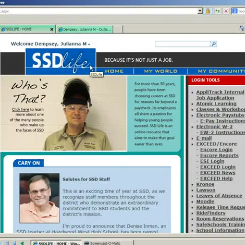Click the site search input field
The height and width of the screenshot is (245, 245).
[183, 44]
